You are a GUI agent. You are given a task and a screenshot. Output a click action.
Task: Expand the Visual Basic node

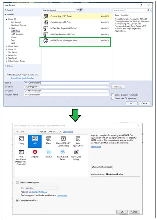point(7,46)
